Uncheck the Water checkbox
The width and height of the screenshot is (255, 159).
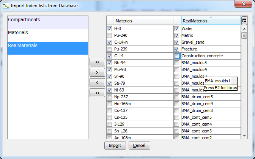tap(176, 29)
